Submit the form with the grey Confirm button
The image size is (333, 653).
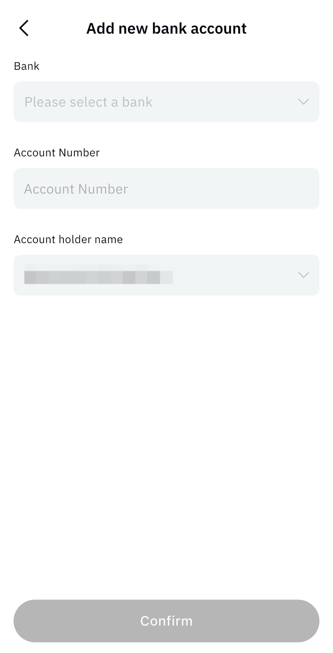(166, 621)
